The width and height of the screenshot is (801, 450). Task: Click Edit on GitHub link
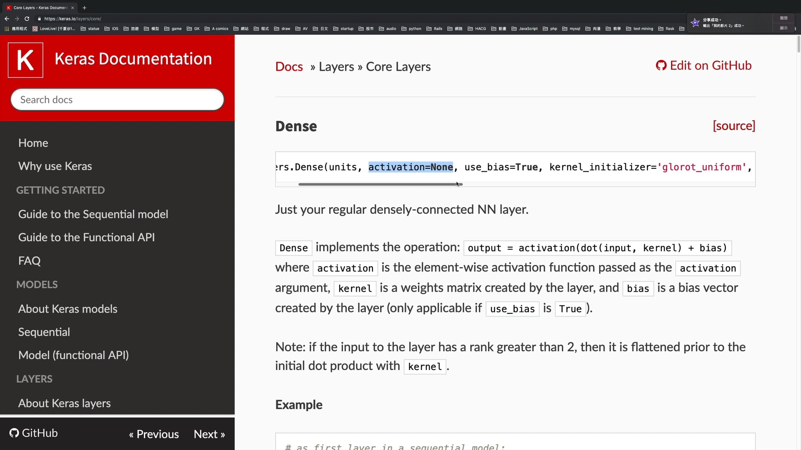coord(703,65)
